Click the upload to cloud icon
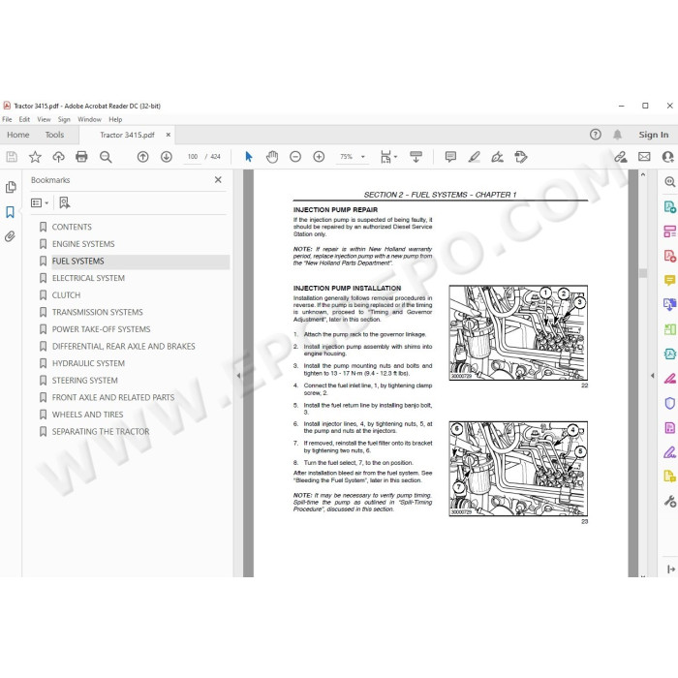 (x=58, y=157)
